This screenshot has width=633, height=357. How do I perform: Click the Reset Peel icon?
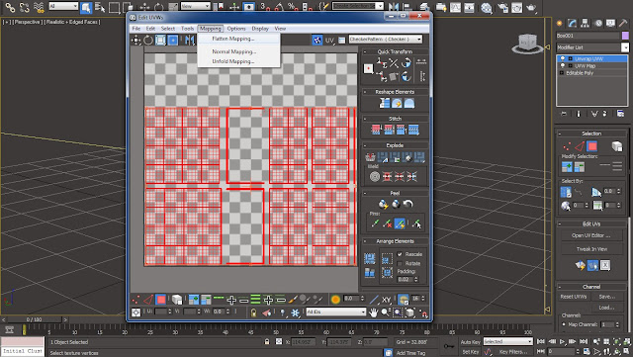(x=407, y=204)
